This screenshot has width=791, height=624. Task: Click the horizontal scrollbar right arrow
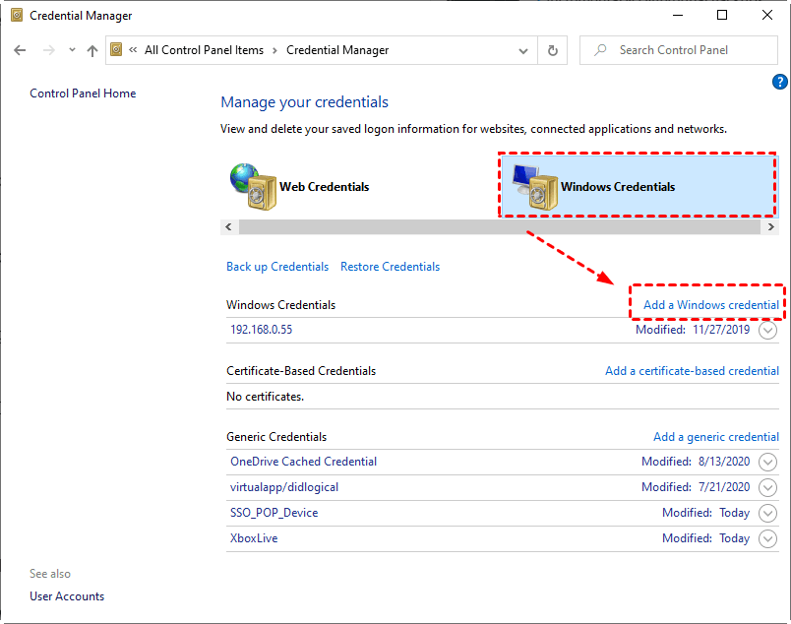[770, 226]
